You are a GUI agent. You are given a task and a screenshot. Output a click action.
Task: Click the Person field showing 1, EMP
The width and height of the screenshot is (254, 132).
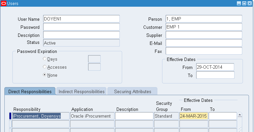tap(204, 19)
